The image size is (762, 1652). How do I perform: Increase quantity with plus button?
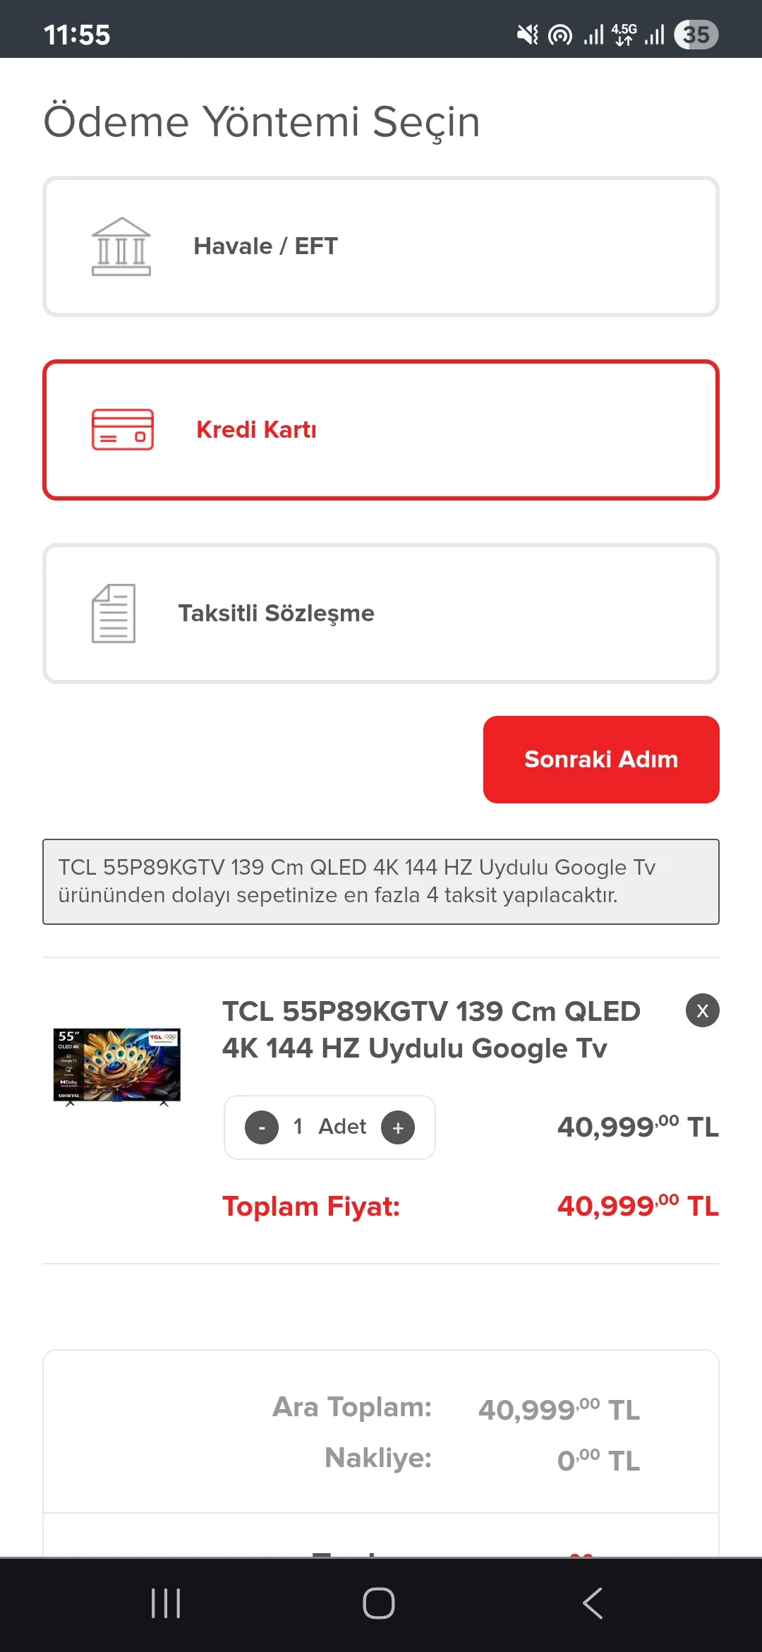[x=398, y=1127]
